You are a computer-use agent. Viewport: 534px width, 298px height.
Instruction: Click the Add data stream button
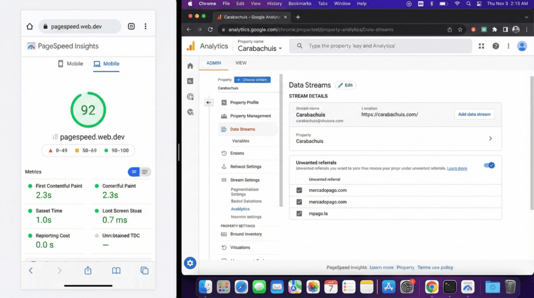pos(474,114)
